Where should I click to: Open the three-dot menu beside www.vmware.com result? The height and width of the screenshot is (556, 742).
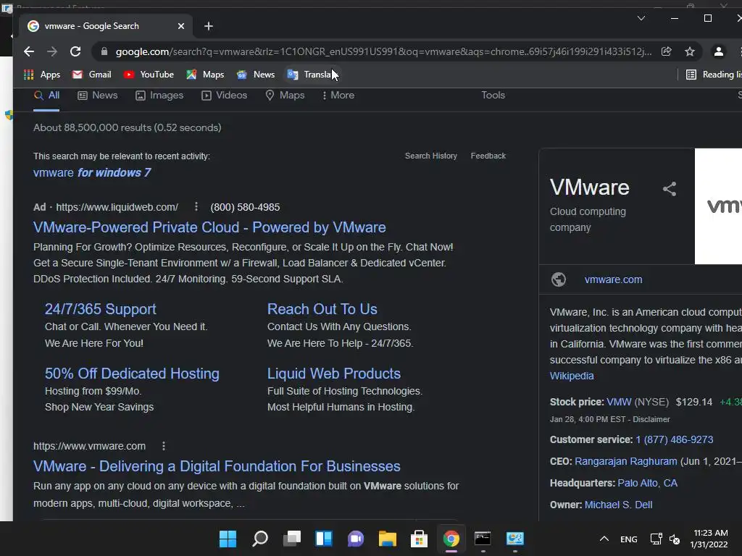164,446
